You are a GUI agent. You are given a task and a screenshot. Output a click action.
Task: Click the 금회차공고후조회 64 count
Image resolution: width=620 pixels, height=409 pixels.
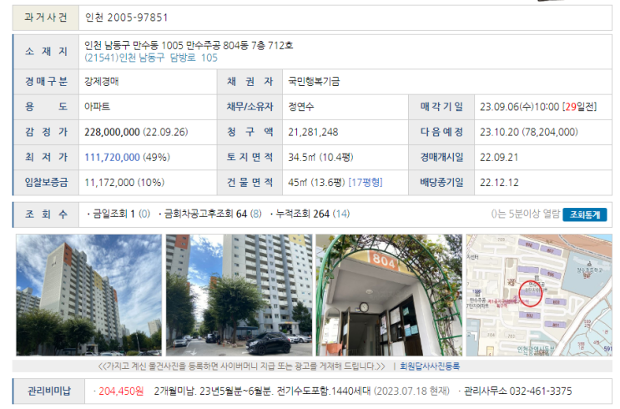tap(205, 214)
